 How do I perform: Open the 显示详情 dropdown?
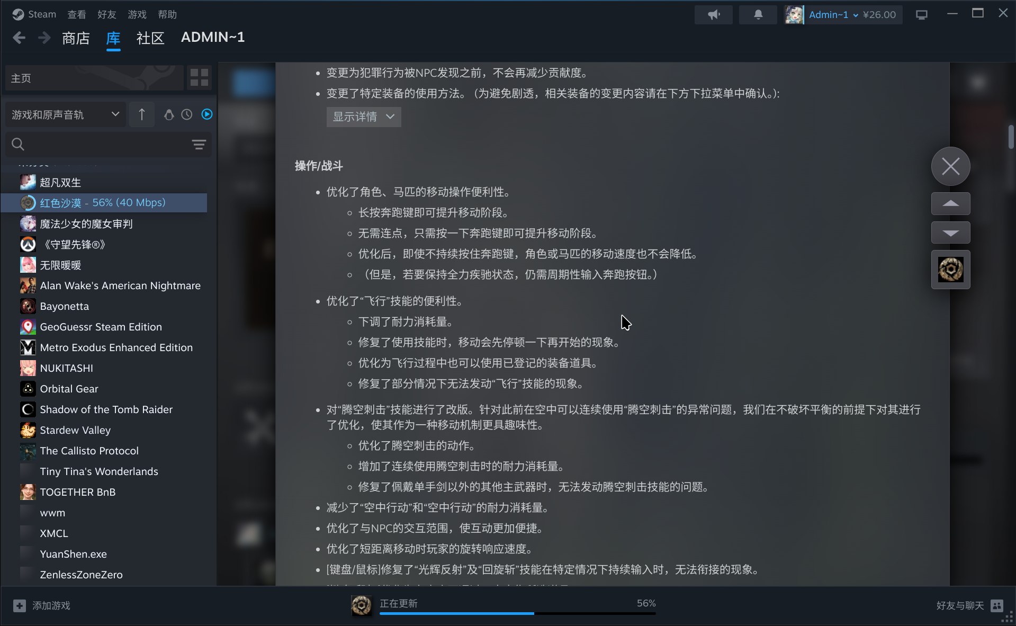(363, 117)
